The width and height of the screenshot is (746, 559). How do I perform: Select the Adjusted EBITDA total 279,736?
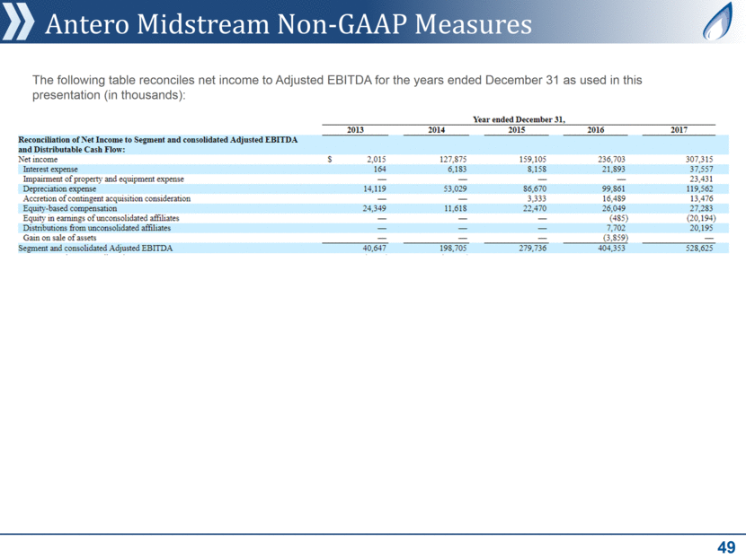[x=533, y=249]
